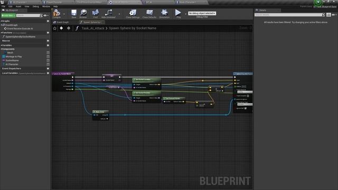The image size is (338, 190).
Task: Toggle Trace Complex checkbox on the trace node
Action: (x=248, y=96)
